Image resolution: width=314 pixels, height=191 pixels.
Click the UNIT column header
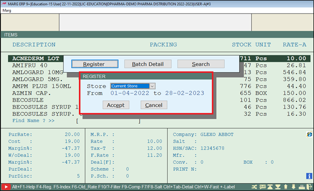[x=263, y=44]
